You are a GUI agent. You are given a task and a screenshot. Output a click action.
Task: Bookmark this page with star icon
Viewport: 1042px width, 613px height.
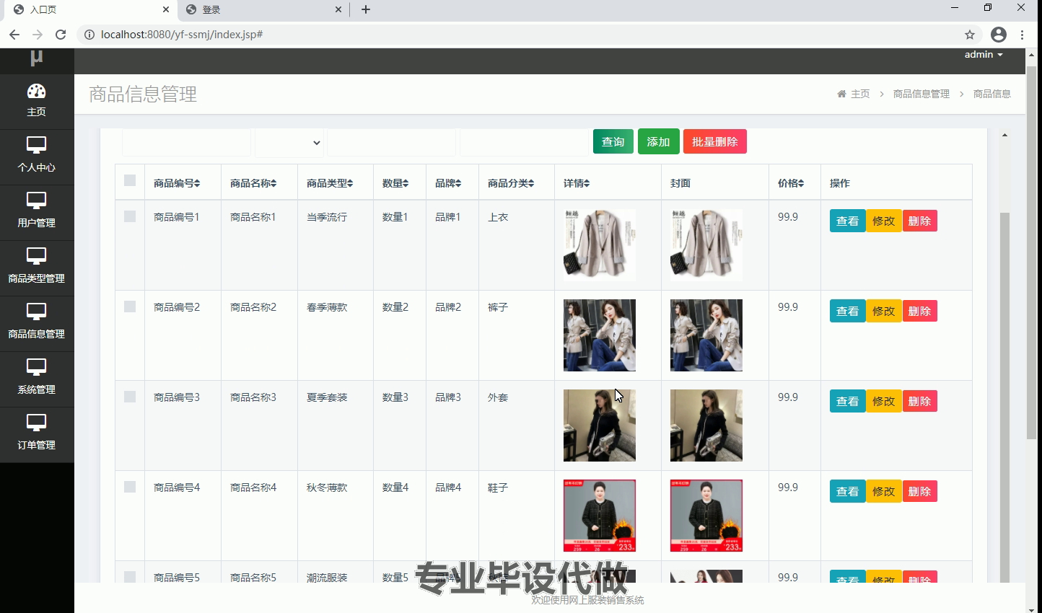(x=970, y=35)
